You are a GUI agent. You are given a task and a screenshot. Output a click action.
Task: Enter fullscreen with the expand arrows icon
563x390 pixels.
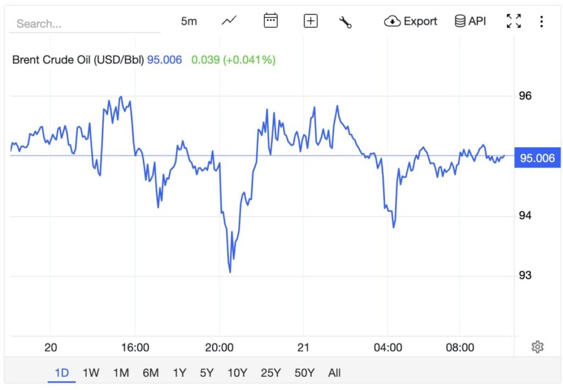(513, 21)
